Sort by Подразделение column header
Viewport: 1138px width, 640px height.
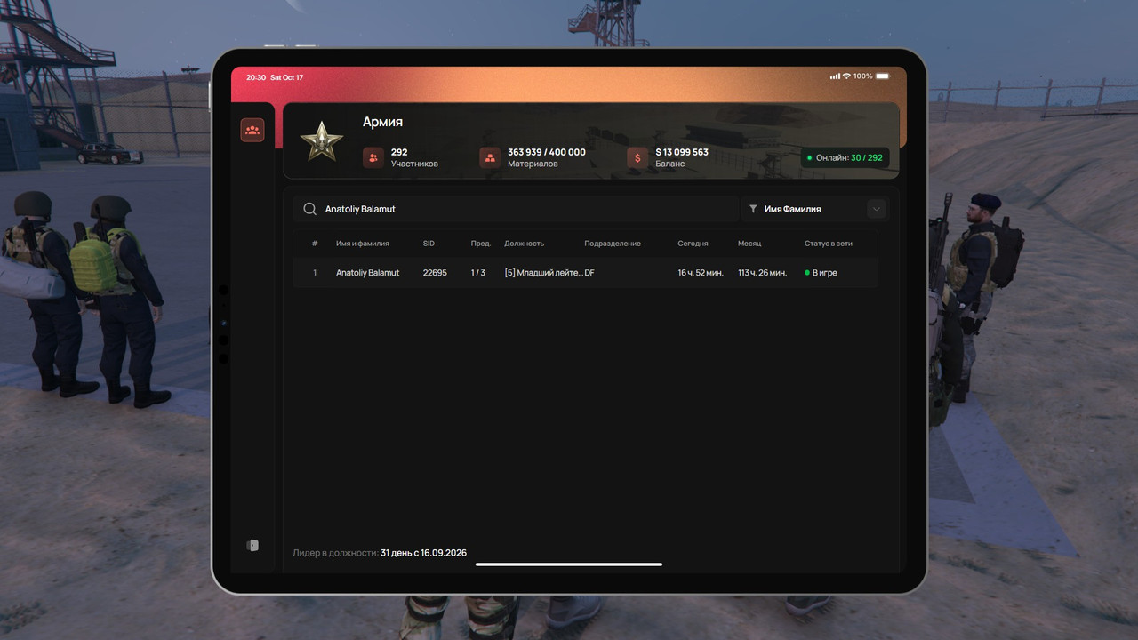[613, 244]
